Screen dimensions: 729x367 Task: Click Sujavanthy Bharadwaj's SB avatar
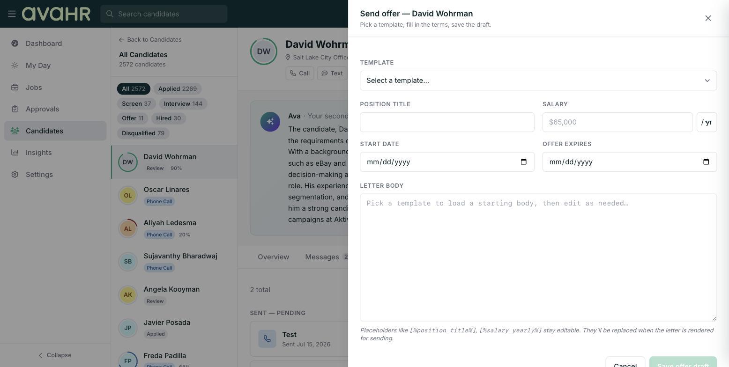pyautogui.click(x=128, y=262)
